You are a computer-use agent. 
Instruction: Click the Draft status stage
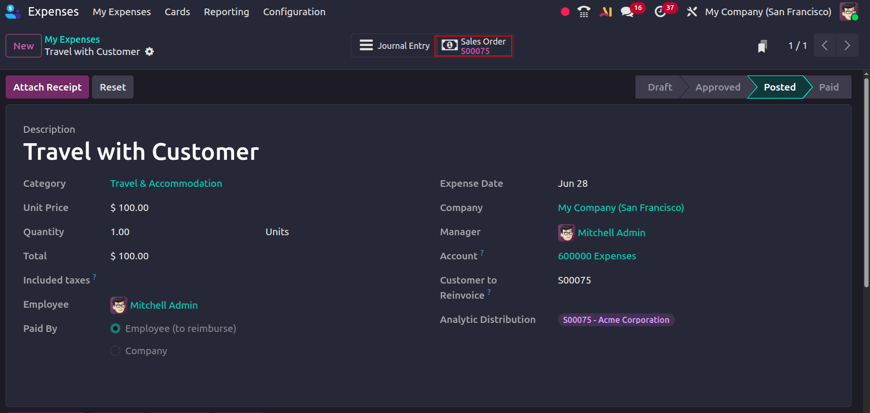[660, 87]
